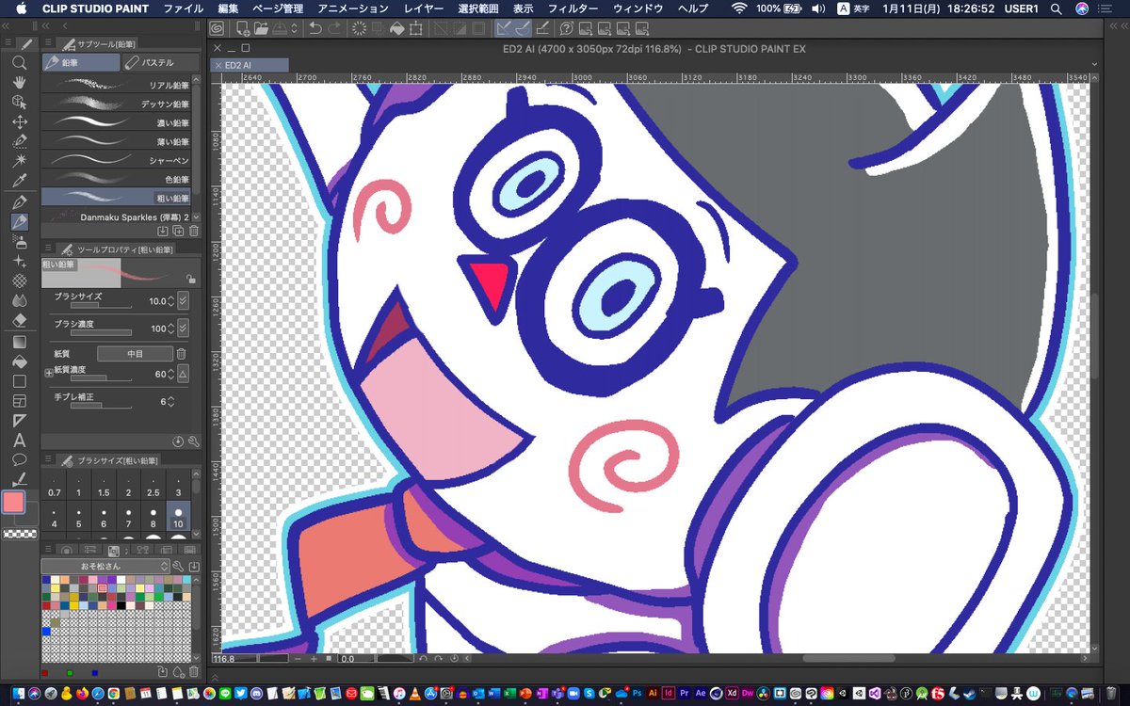Select the Figure rectangle tool
This screenshot has height=706, width=1130.
point(19,381)
